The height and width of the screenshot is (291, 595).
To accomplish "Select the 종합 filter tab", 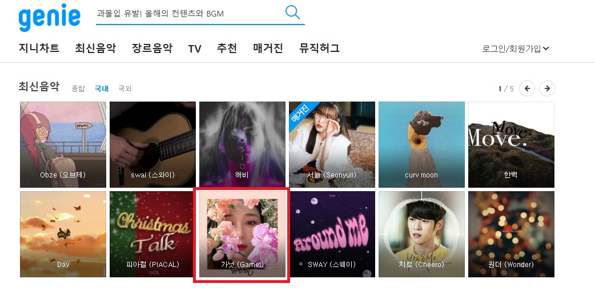I will click(x=79, y=88).
